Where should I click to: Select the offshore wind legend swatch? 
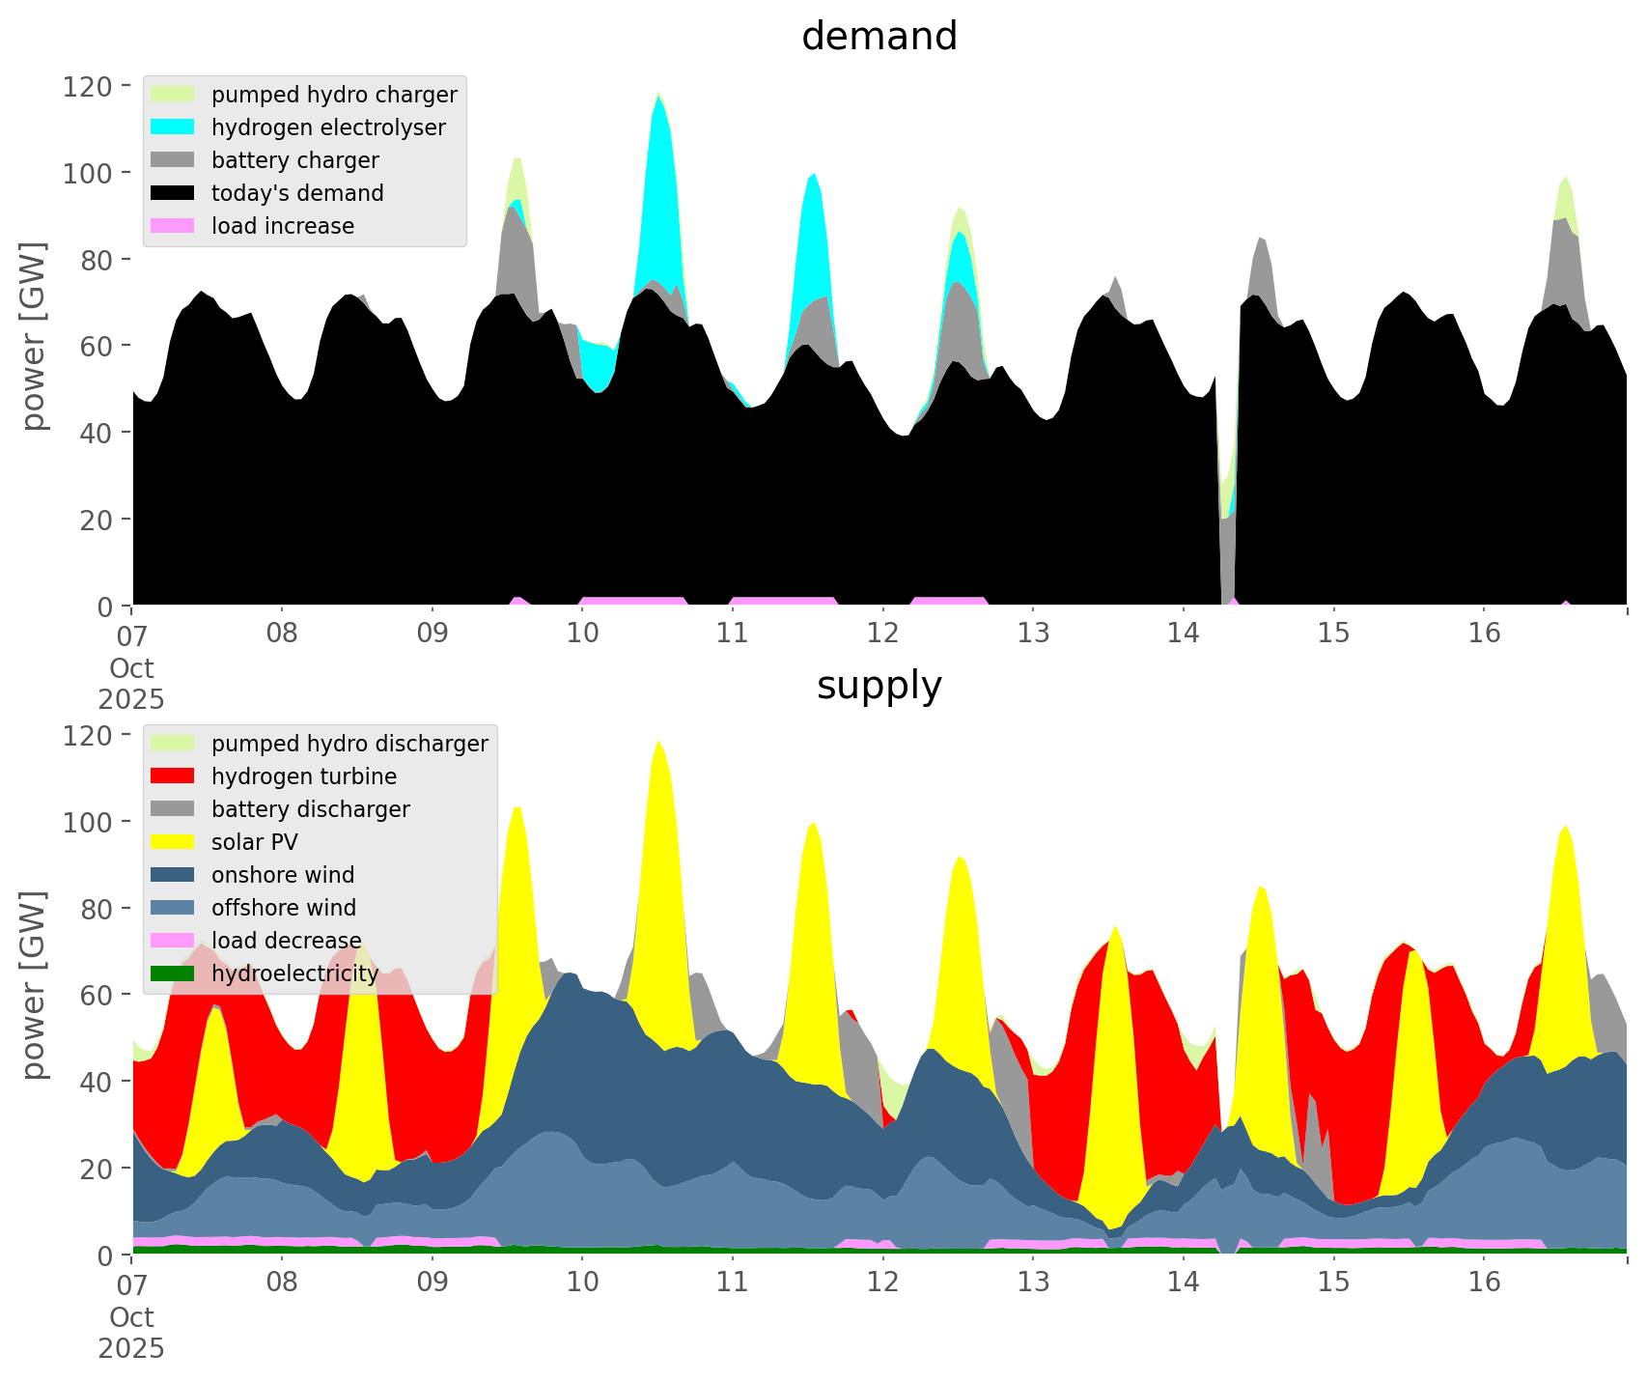point(174,908)
